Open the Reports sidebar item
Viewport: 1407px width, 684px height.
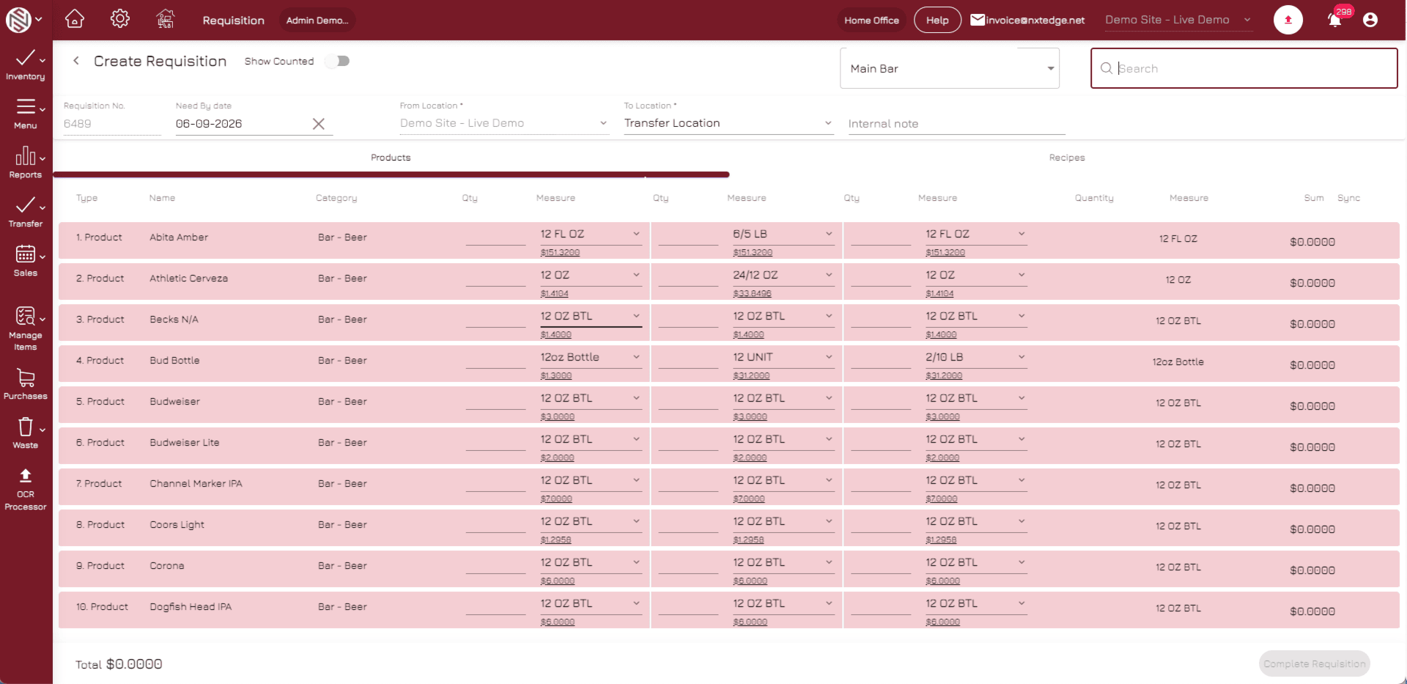click(x=26, y=163)
